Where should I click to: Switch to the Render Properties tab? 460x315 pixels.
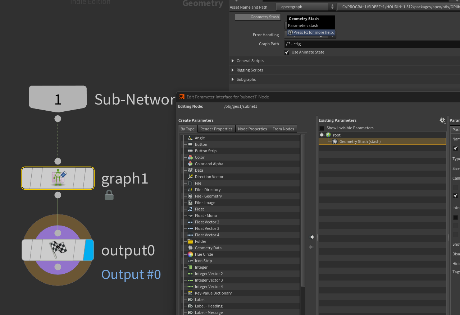(216, 129)
